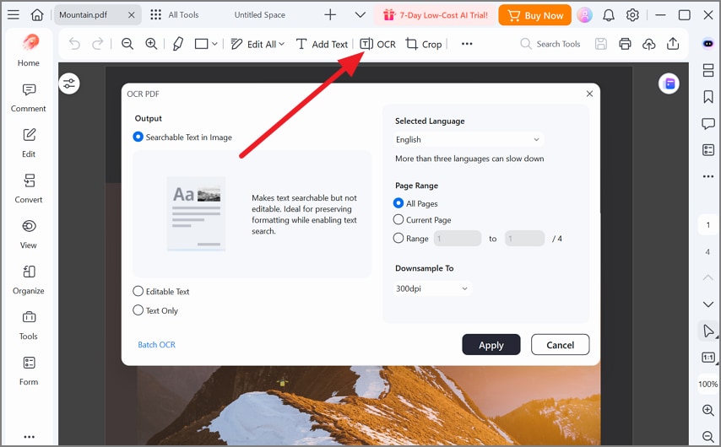721x447 pixels.
Task: Open the AI assistant icon
Action: coord(708,44)
